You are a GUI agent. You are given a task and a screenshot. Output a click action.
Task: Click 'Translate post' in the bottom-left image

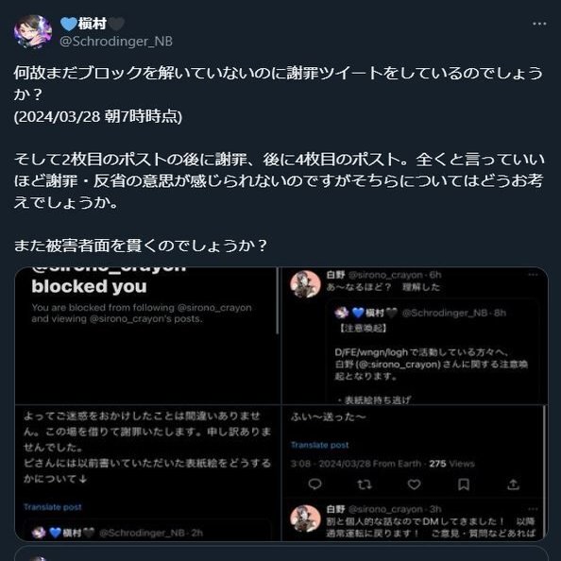(53, 507)
